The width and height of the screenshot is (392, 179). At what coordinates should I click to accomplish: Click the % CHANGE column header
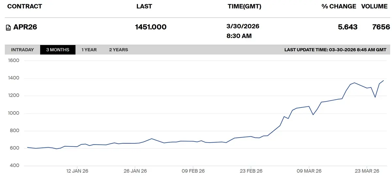[339, 7]
